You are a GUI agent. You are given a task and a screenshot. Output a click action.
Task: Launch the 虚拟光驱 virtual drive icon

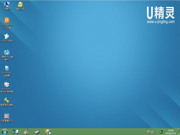(20, 6)
